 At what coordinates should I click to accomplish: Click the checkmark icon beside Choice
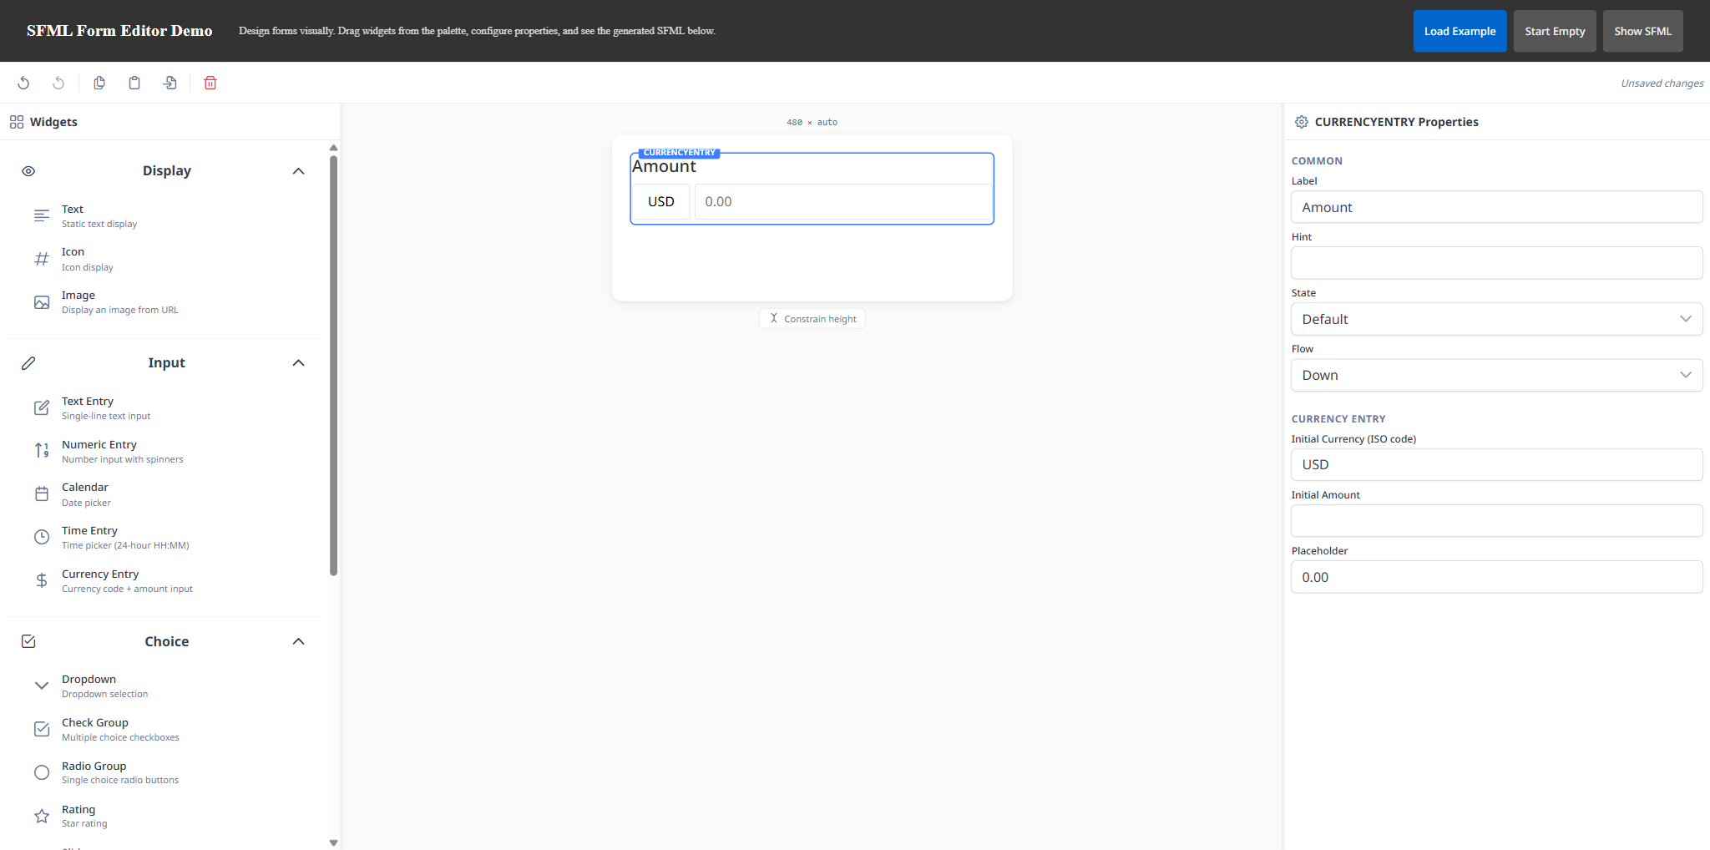28,641
